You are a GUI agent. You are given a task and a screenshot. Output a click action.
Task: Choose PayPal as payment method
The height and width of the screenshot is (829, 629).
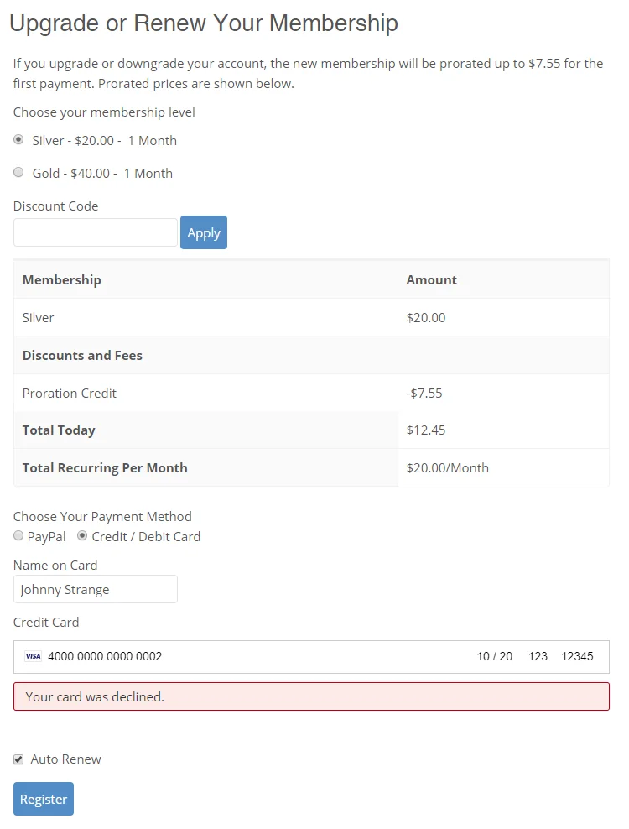[x=18, y=536]
